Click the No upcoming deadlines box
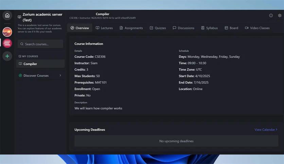284x164 pixels. coord(176,141)
